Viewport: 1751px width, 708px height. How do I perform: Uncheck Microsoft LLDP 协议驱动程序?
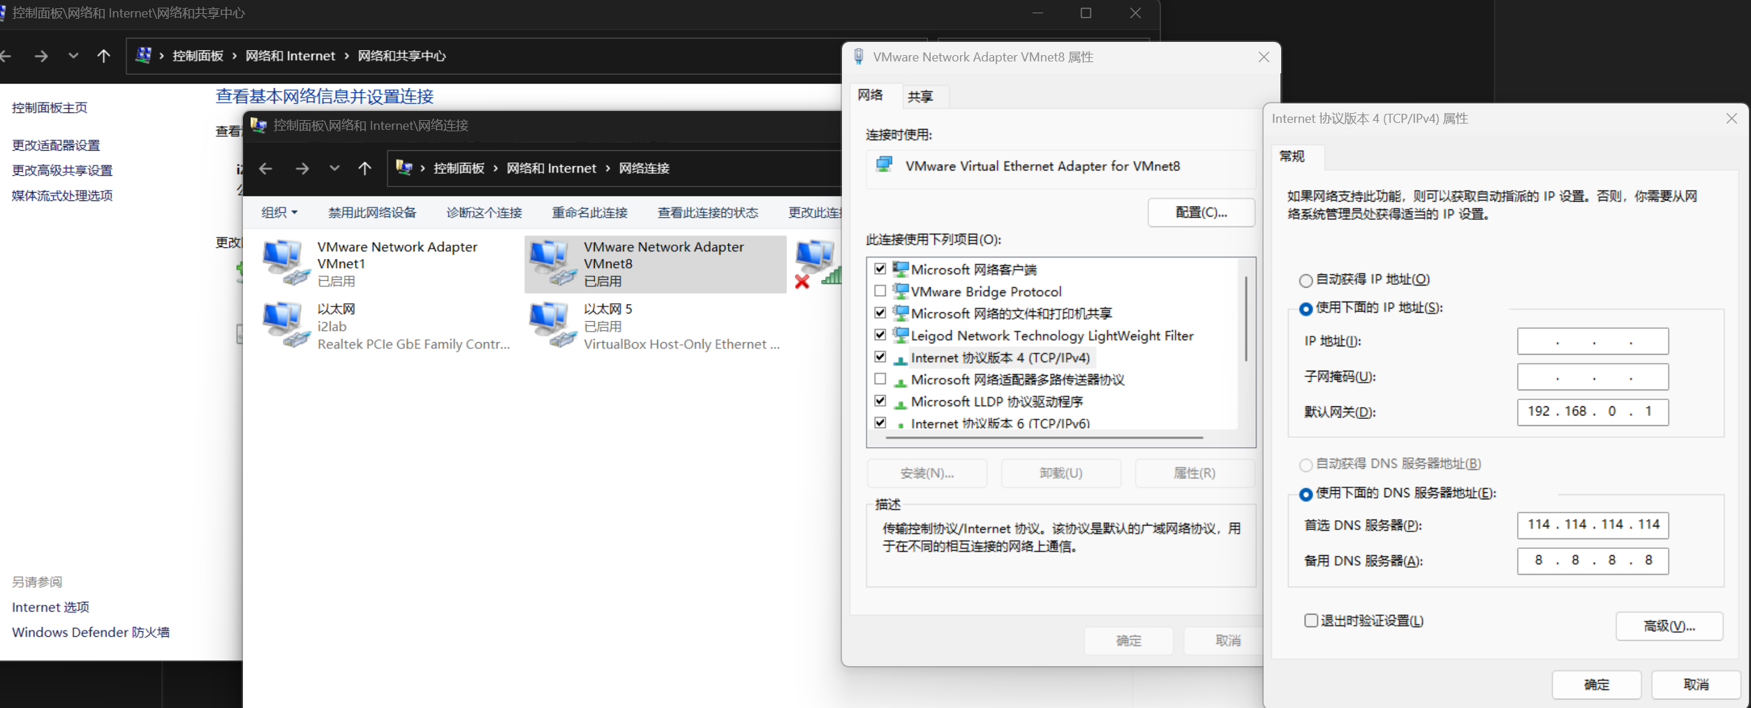pyautogui.click(x=880, y=401)
